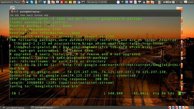Click 'cat: /etc/mailname' error line
194x109 pixels.
click(x=58, y=61)
